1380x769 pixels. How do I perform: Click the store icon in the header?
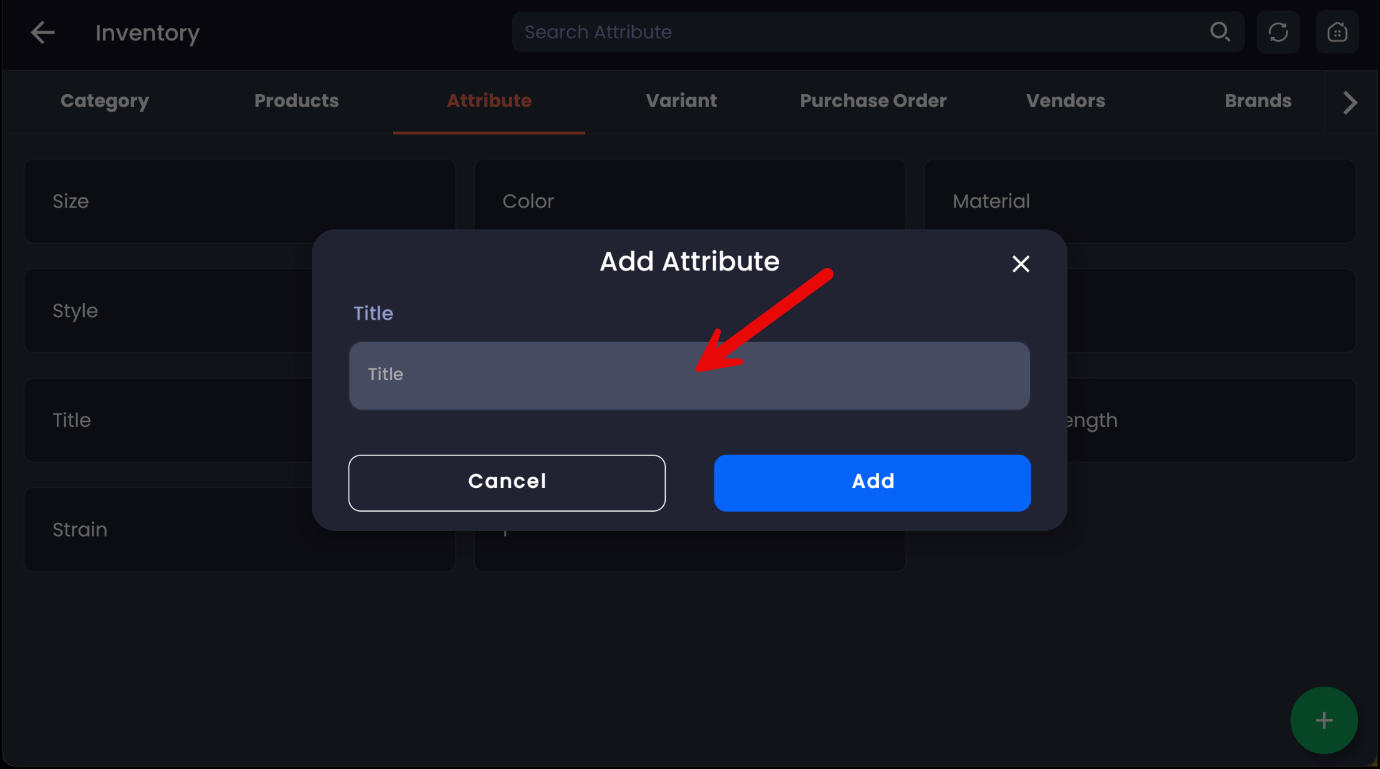(1337, 32)
